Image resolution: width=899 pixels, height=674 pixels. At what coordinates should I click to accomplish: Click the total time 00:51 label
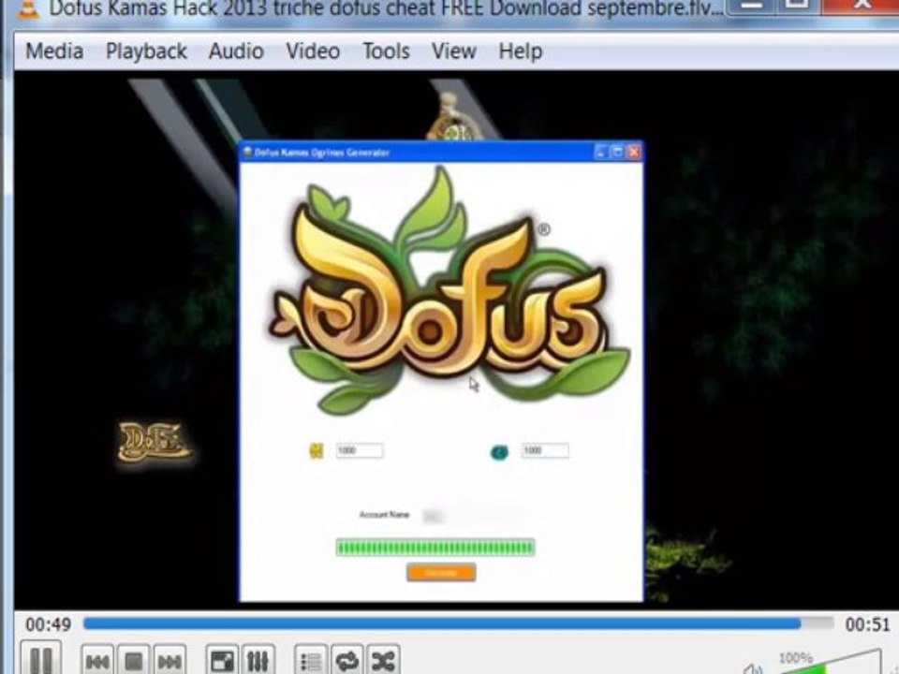coord(867,624)
